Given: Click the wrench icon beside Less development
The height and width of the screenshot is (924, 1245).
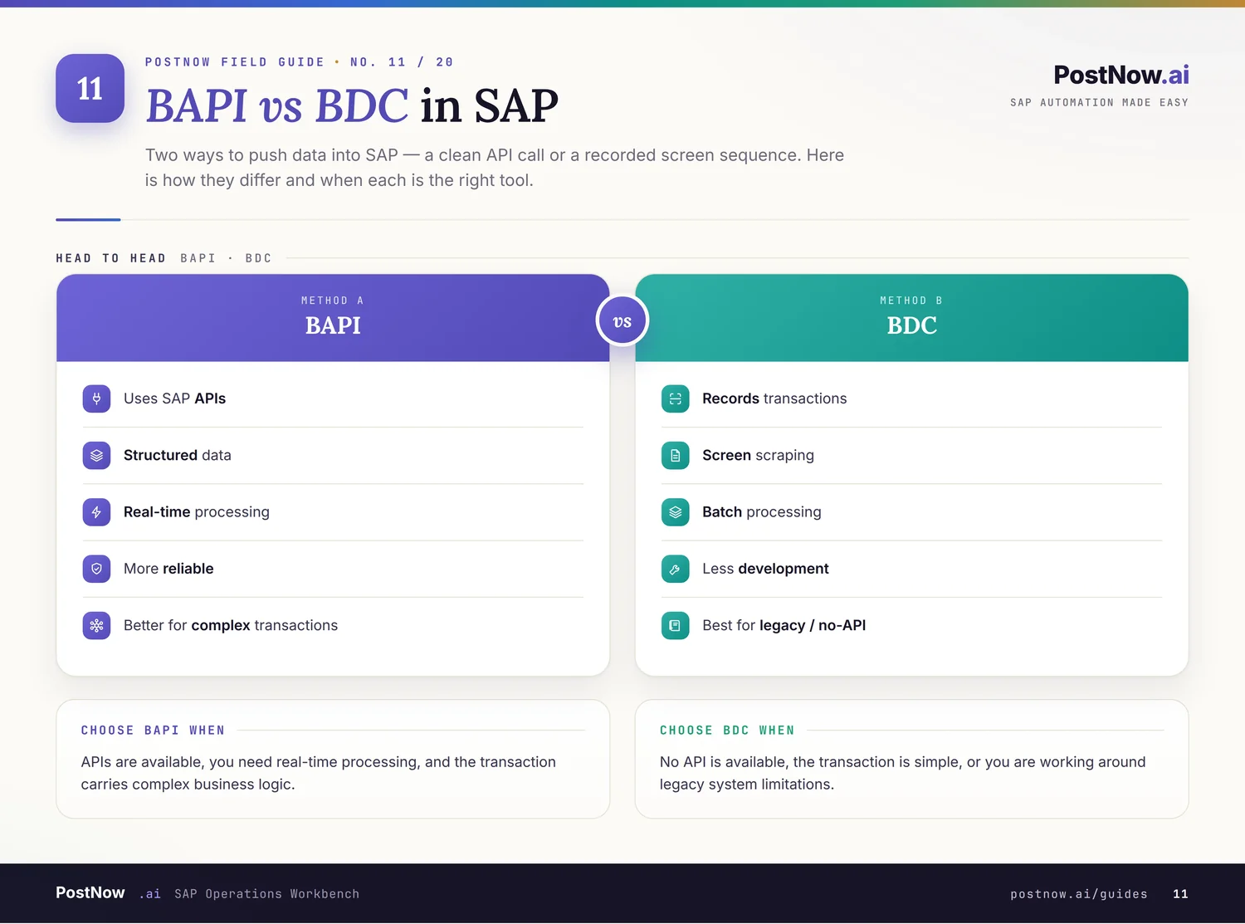Looking at the screenshot, I should [x=675, y=569].
